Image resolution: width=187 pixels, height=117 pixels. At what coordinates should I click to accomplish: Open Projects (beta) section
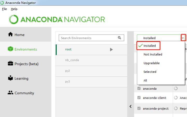[x=26, y=64]
